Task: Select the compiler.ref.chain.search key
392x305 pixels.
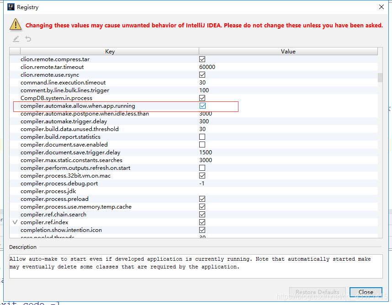Action: (x=53, y=214)
